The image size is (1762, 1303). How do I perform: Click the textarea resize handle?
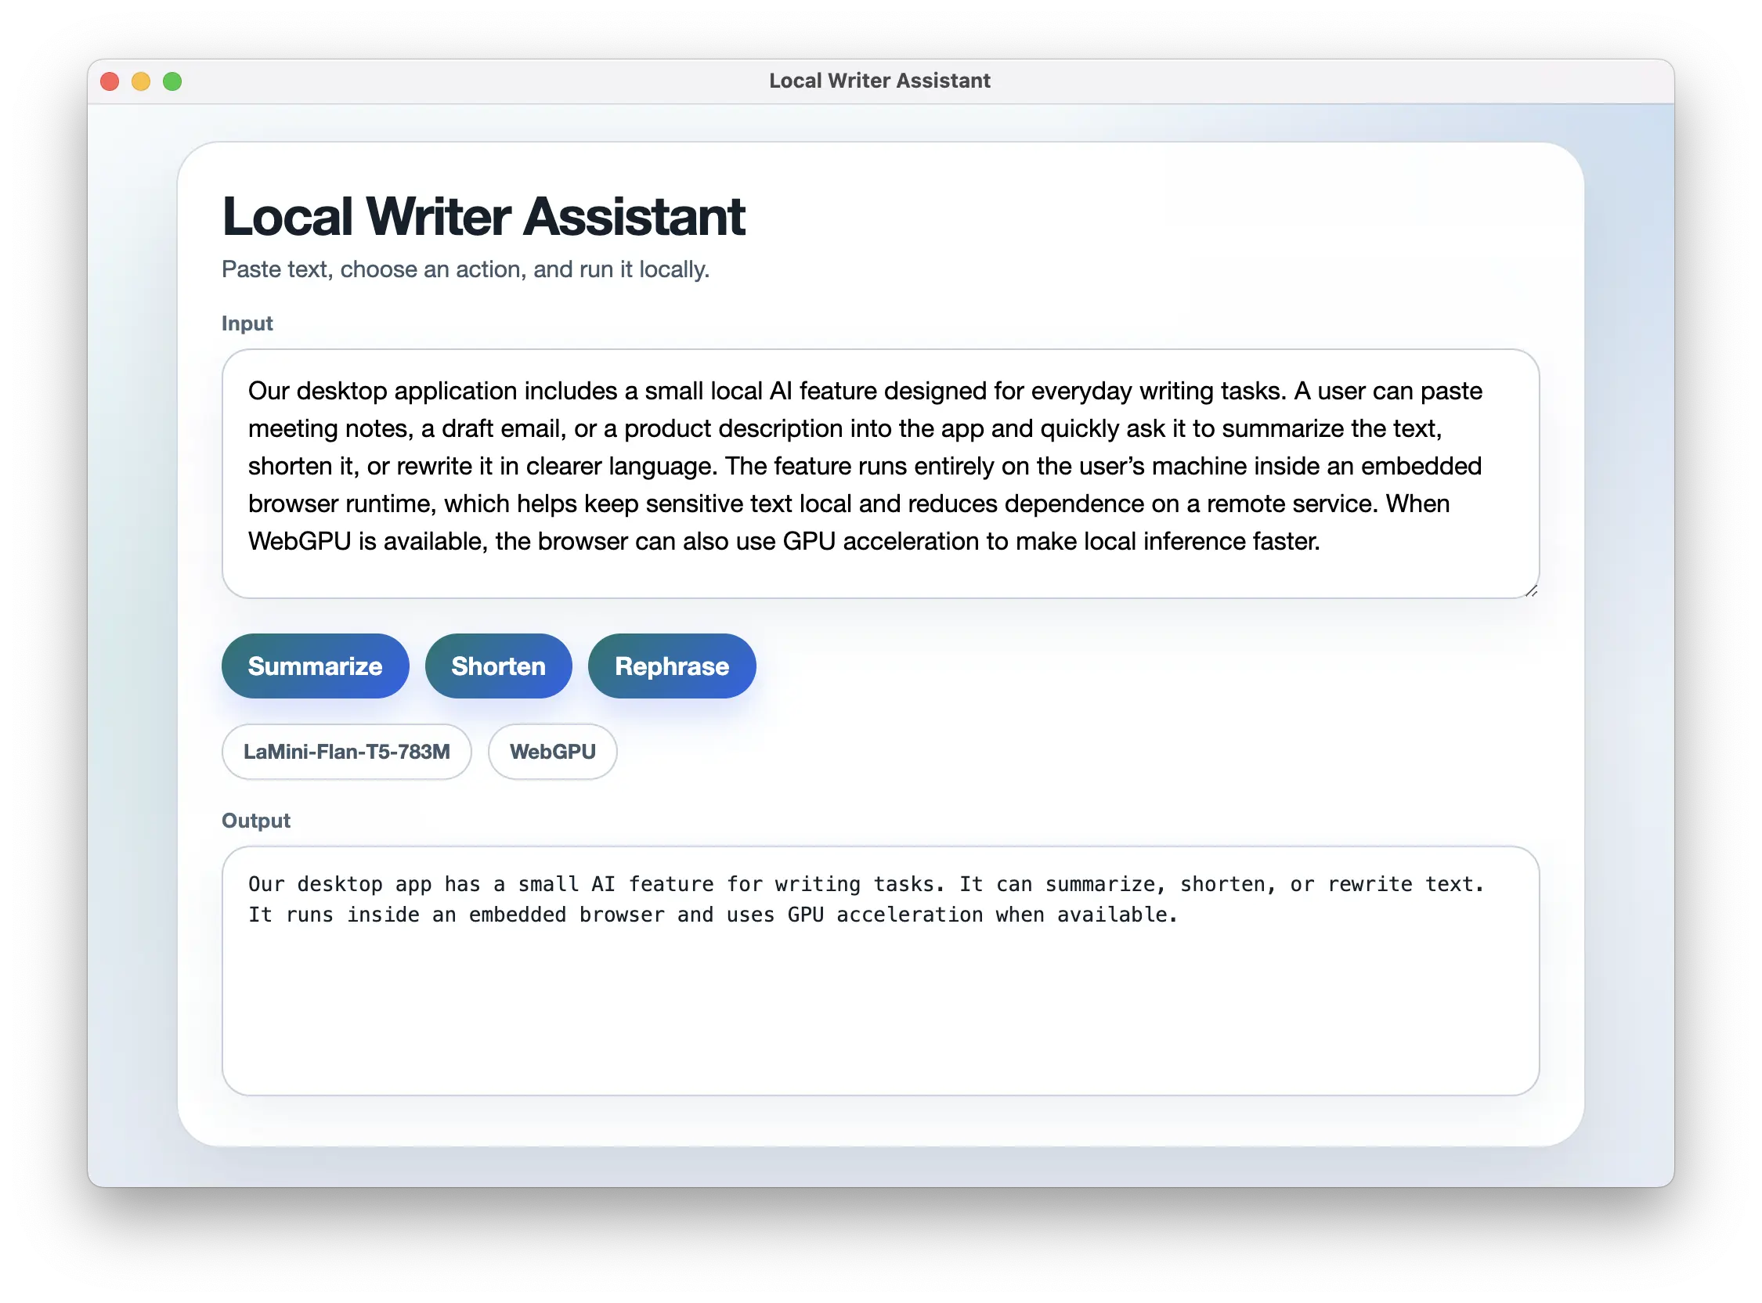pyautogui.click(x=1530, y=590)
